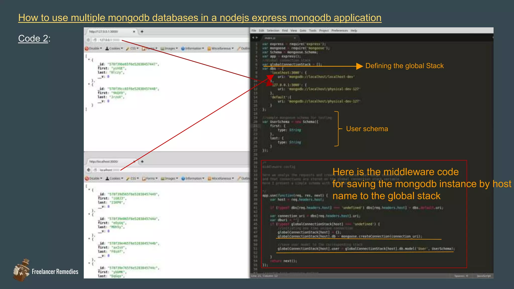
Task: Open the Information dropdown in the 127.0.0.1 browser toolbar
Action: click(193, 48)
